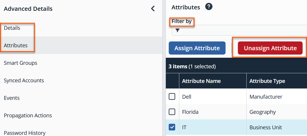Uncheck the IT attribute checkbox

click(x=172, y=127)
